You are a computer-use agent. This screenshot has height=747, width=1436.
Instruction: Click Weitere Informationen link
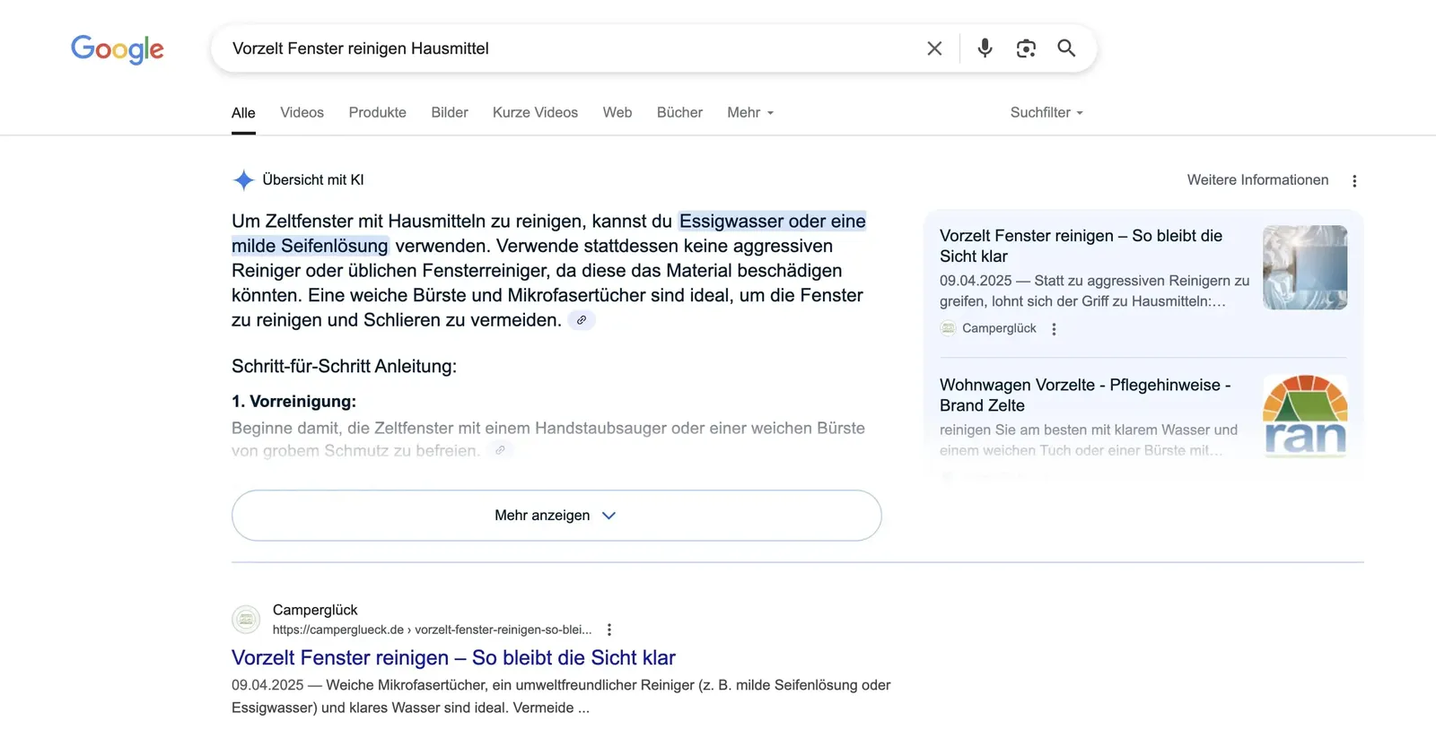point(1257,180)
